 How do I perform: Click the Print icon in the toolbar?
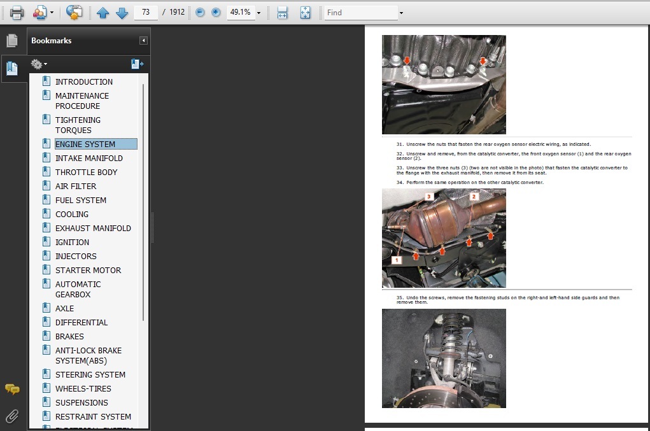tap(17, 12)
